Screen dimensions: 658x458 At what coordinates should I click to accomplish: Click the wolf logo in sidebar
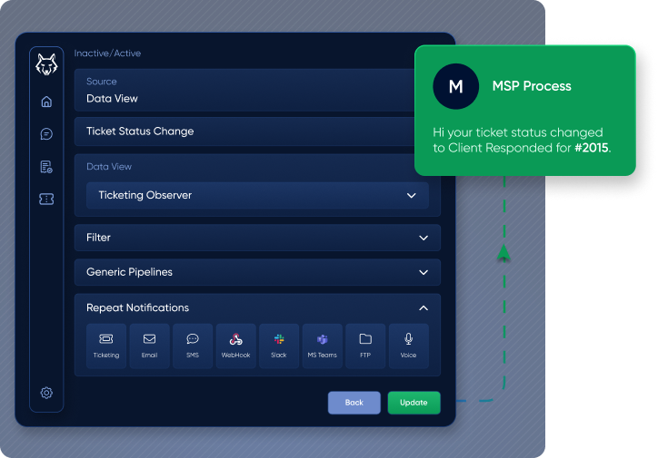click(46, 65)
